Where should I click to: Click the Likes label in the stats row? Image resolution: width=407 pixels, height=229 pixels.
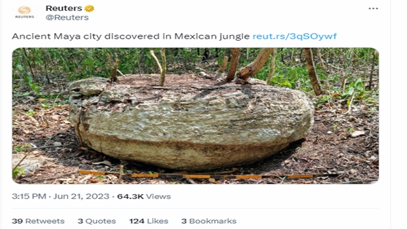158,221
